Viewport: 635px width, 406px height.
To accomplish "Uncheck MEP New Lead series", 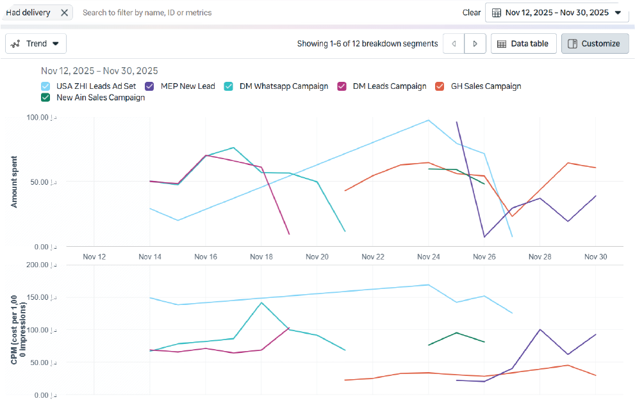I will pos(149,86).
